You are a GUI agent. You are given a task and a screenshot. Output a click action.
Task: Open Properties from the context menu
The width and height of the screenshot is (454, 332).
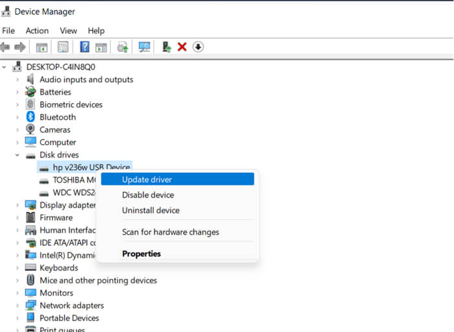pos(178,254)
